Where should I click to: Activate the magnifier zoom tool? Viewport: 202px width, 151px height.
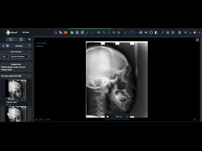[104, 33]
